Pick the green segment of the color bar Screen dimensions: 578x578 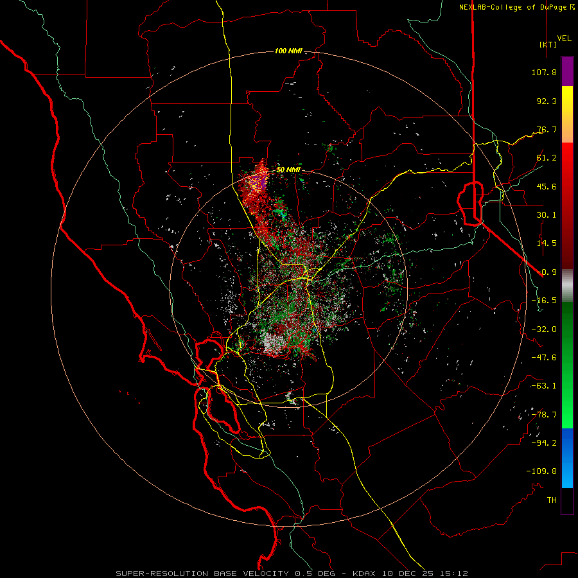click(567, 365)
